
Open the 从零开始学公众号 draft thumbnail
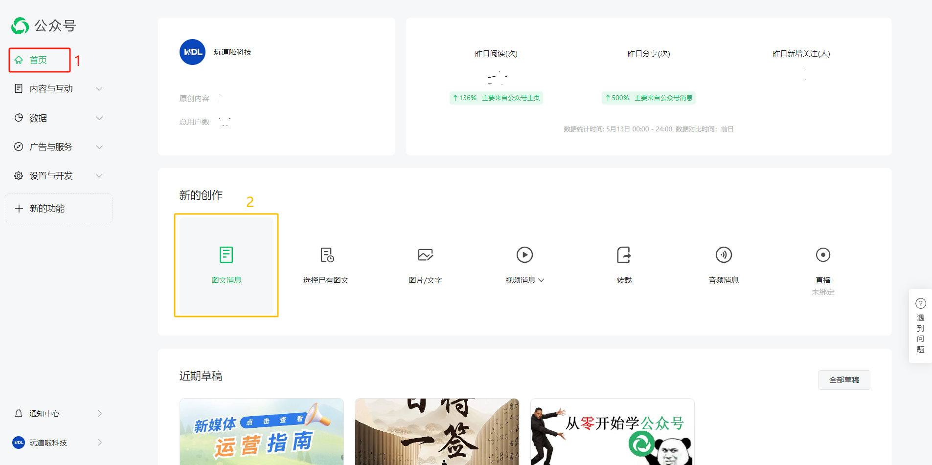(612, 432)
